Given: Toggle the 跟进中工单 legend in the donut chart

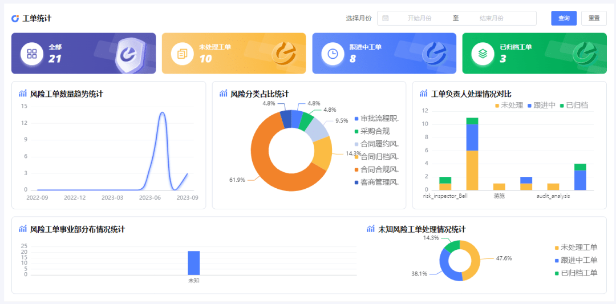Looking at the screenshot, I should (x=576, y=260).
